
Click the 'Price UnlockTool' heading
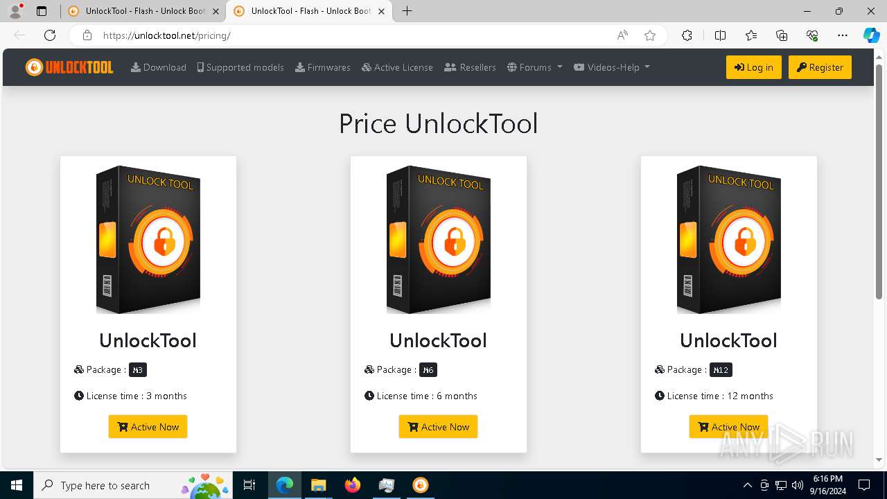click(x=438, y=123)
